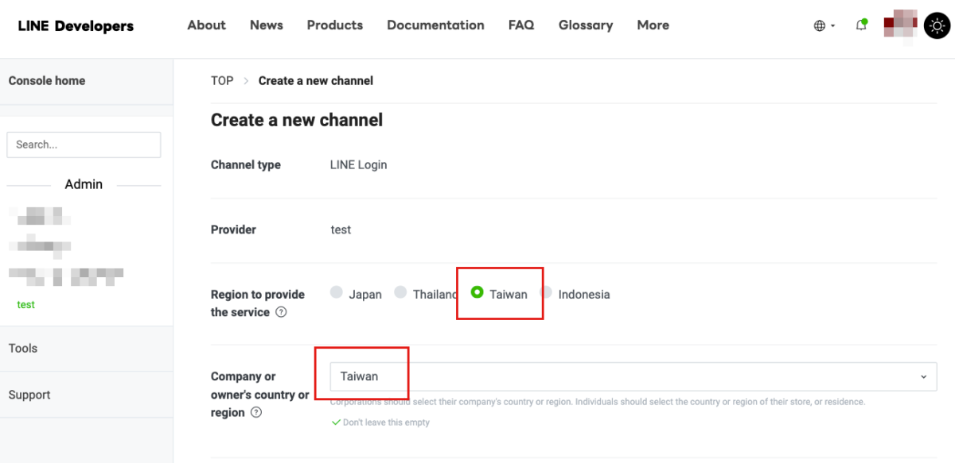Open the FAQ page
The width and height of the screenshot is (955, 463).
coord(521,25)
